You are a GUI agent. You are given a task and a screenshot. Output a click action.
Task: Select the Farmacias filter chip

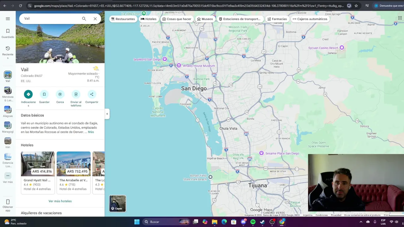(x=277, y=19)
